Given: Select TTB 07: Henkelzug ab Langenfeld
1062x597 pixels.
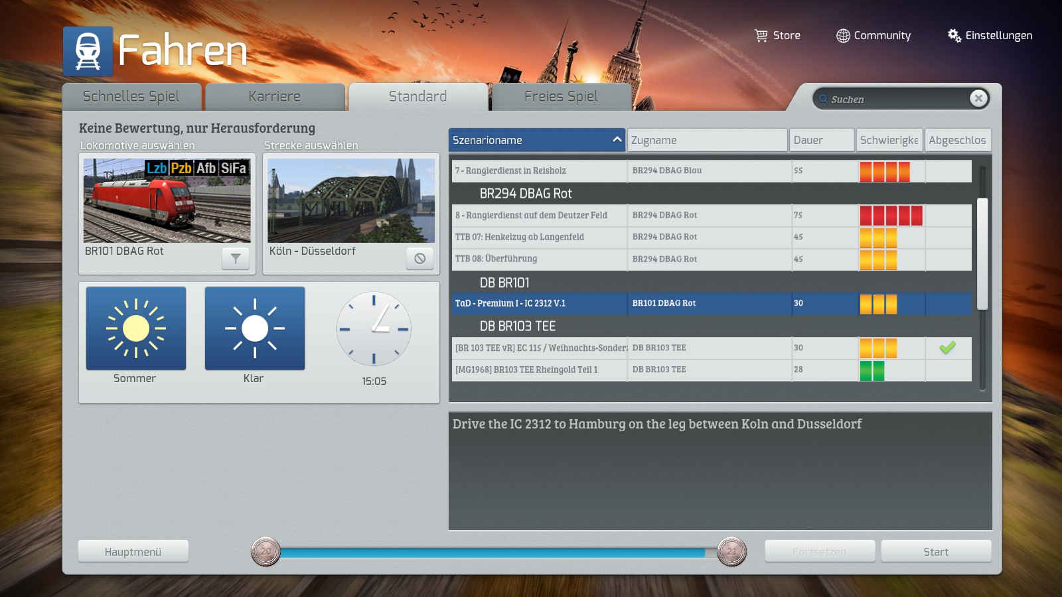Looking at the screenshot, I should click(x=712, y=237).
